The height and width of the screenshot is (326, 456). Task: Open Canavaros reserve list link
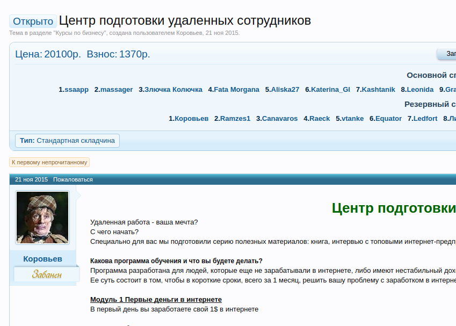[280, 119]
